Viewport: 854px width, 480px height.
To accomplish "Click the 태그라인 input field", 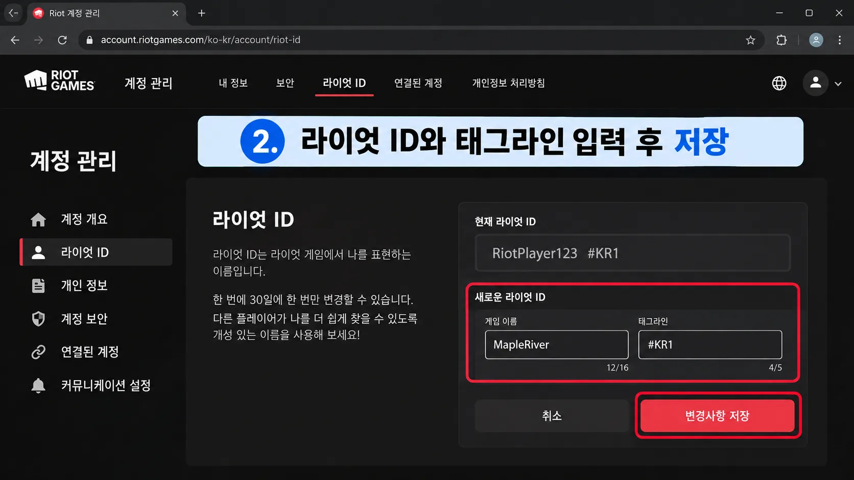I will tap(710, 345).
